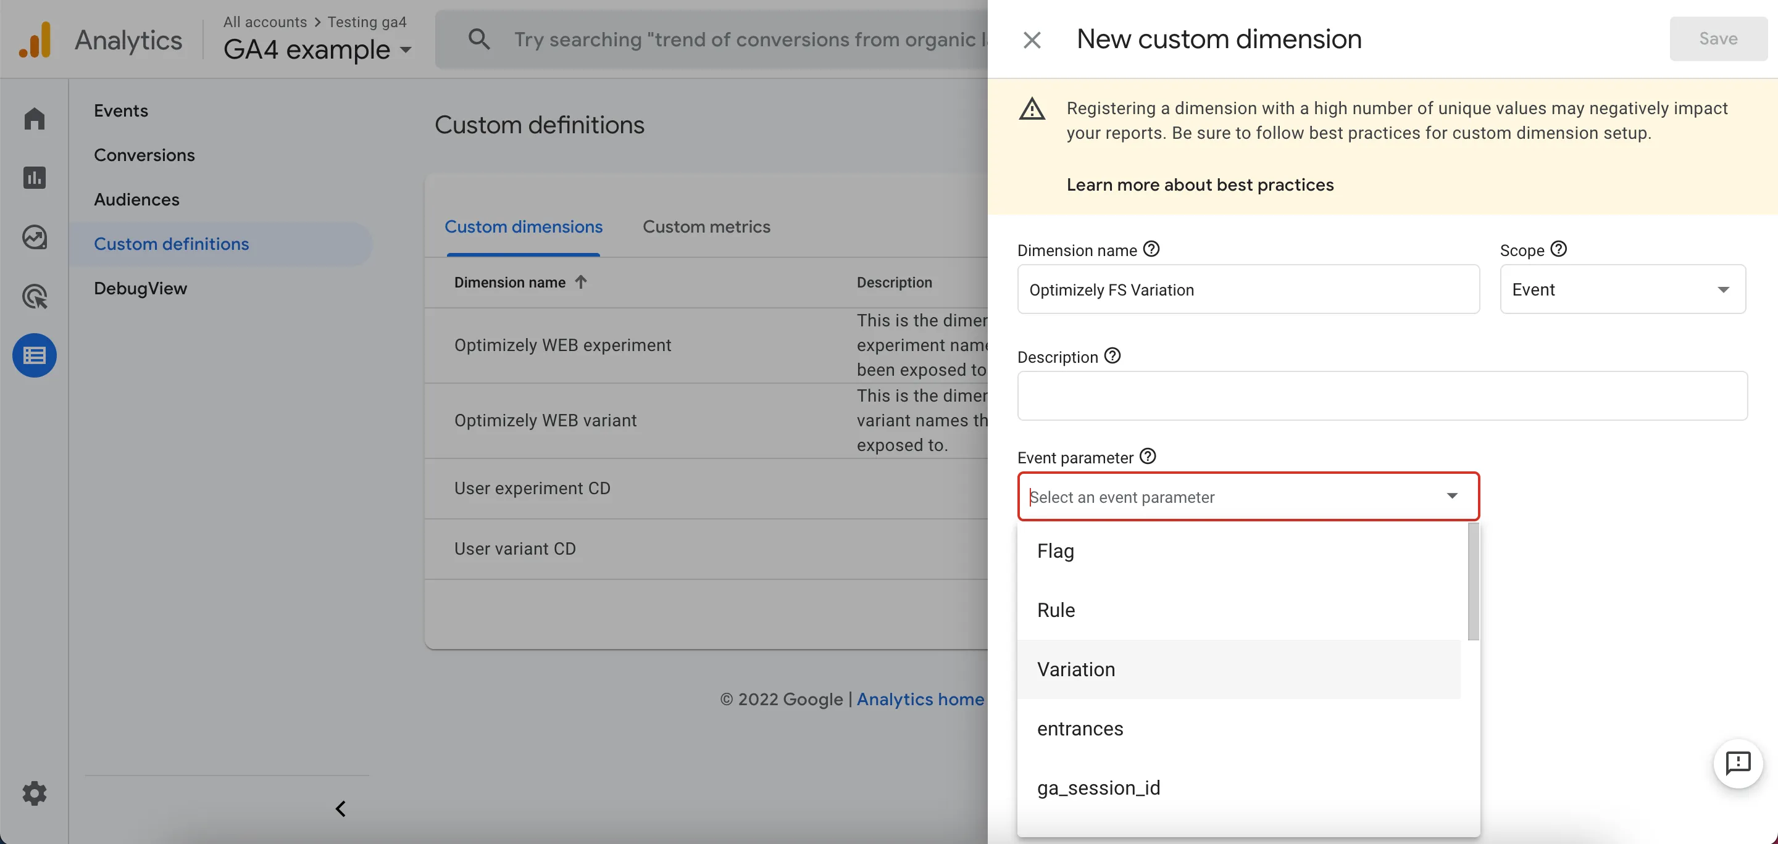Image resolution: width=1778 pixels, height=844 pixels.
Task: Click the Testing ga4 breadcrumb
Action: 367,22
